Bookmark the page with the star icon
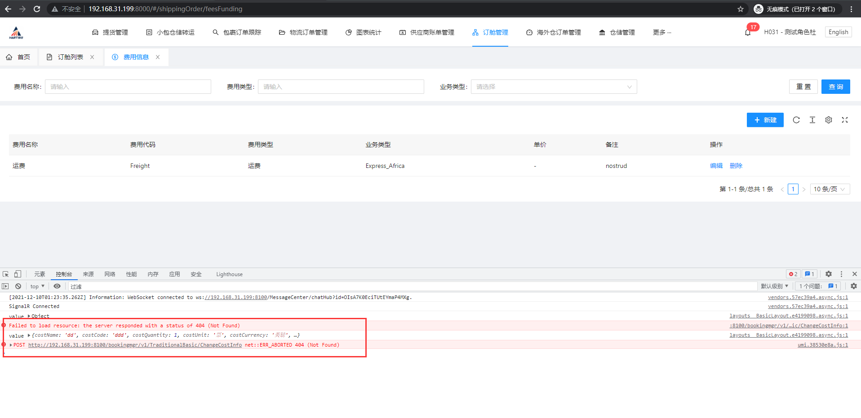861x418 pixels. (741, 9)
